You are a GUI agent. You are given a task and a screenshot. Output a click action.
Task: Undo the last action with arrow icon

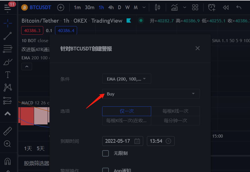[239, 7]
